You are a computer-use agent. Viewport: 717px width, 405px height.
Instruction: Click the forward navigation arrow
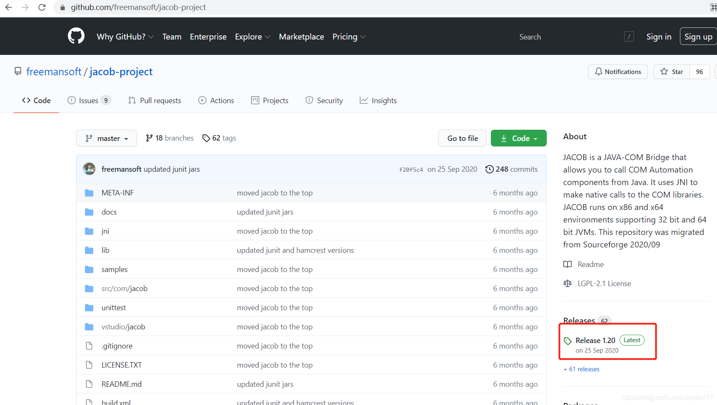click(x=25, y=7)
